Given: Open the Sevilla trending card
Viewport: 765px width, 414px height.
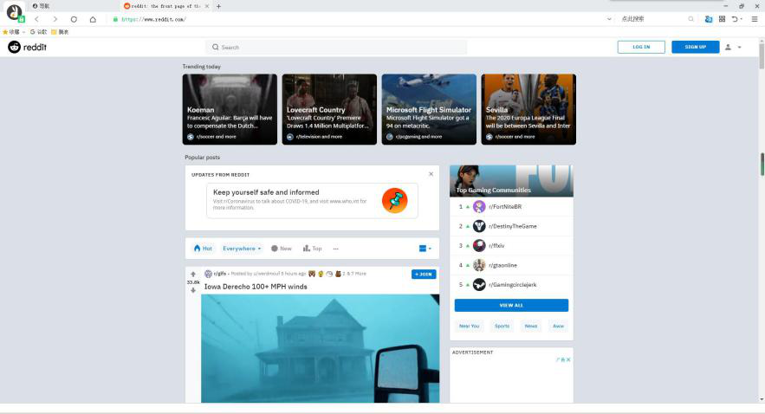Looking at the screenshot, I should tap(528, 109).
